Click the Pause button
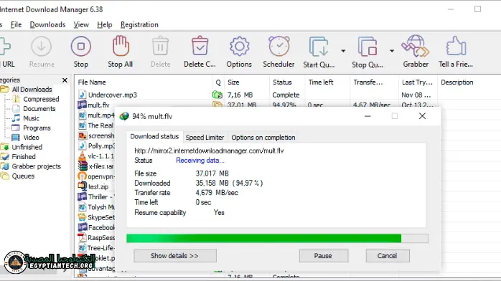Screen dimensions: 501x281 [323, 256]
